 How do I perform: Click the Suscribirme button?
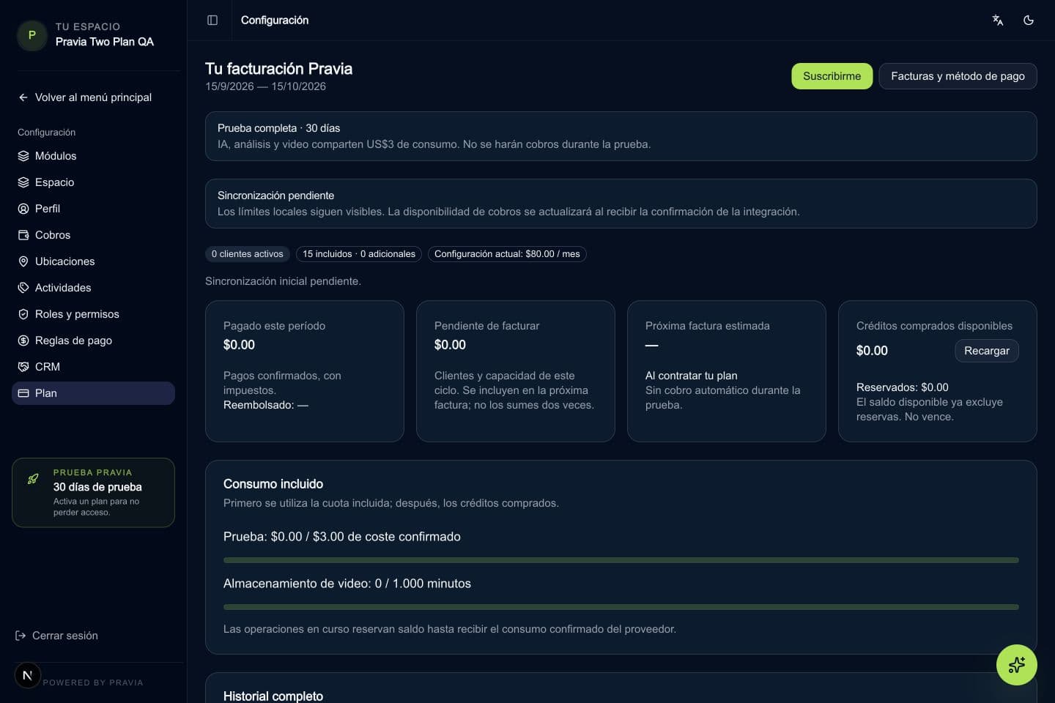[832, 76]
